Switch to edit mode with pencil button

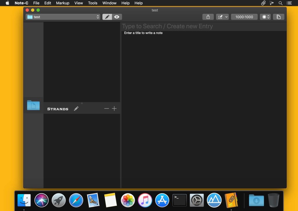point(107,17)
